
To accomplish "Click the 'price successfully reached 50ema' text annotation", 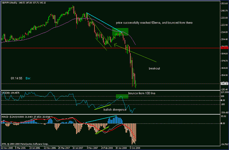I will [x=154, y=23].
